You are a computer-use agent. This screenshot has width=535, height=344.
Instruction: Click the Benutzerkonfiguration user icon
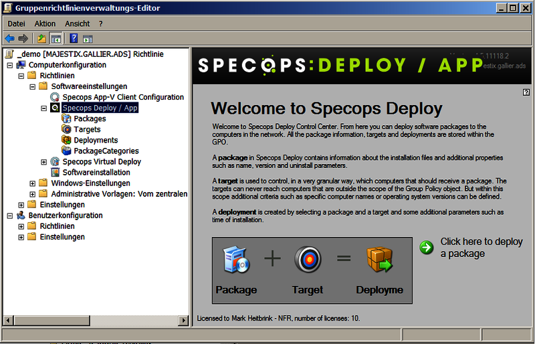tap(21, 216)
